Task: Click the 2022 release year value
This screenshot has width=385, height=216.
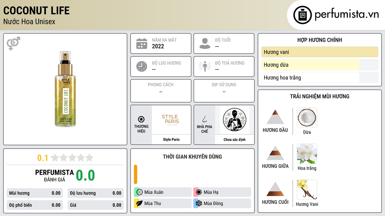Action: [x=158, y=46]
